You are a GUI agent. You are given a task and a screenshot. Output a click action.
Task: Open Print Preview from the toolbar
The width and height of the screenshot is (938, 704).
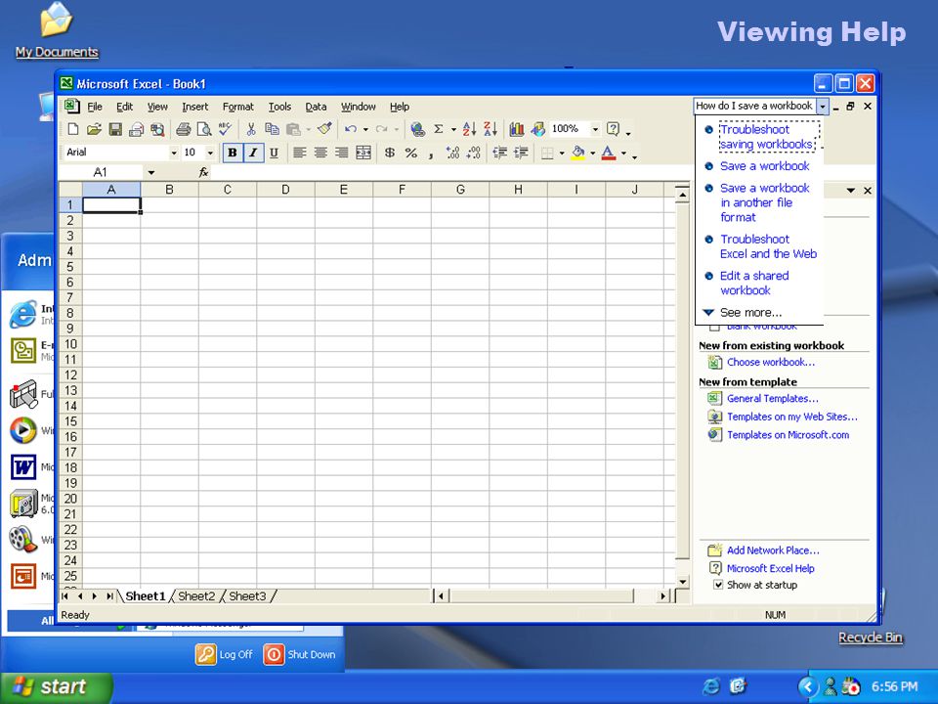[x=204, y=129]
